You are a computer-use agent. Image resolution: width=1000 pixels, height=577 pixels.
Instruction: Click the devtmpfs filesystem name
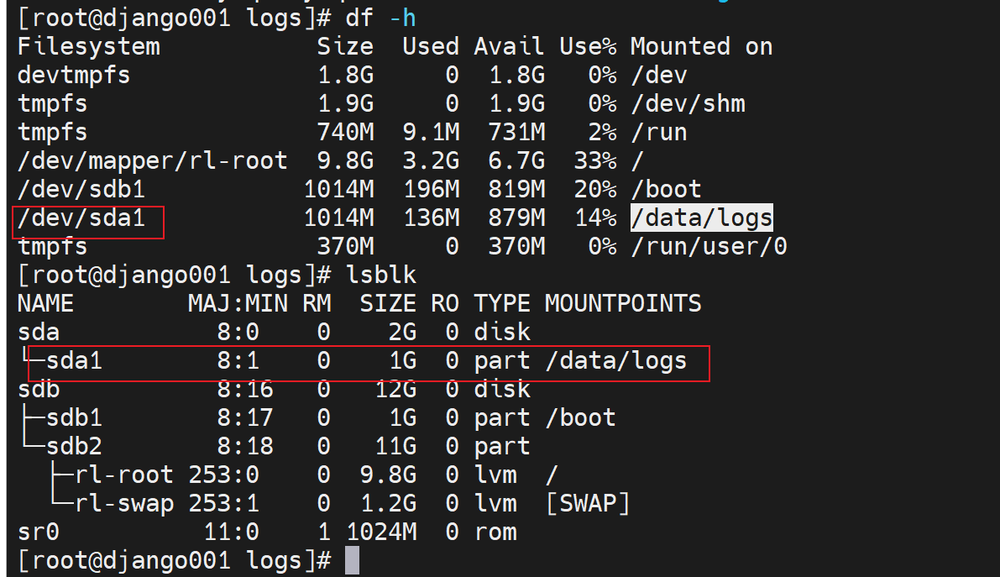[74, 75]
